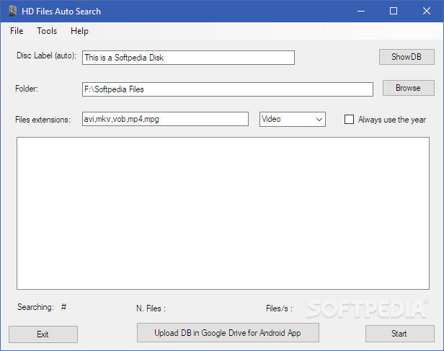Click the ShowDB button
This screenshot has height=351, width=444.
click(x=407, y=57)
